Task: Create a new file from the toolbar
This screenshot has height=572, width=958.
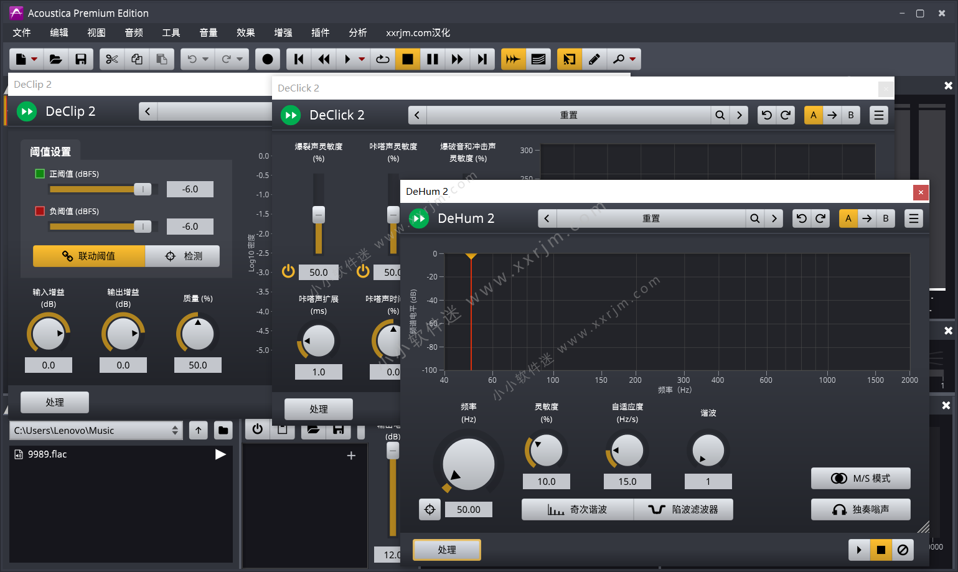Action: click(x=21, y=59)
